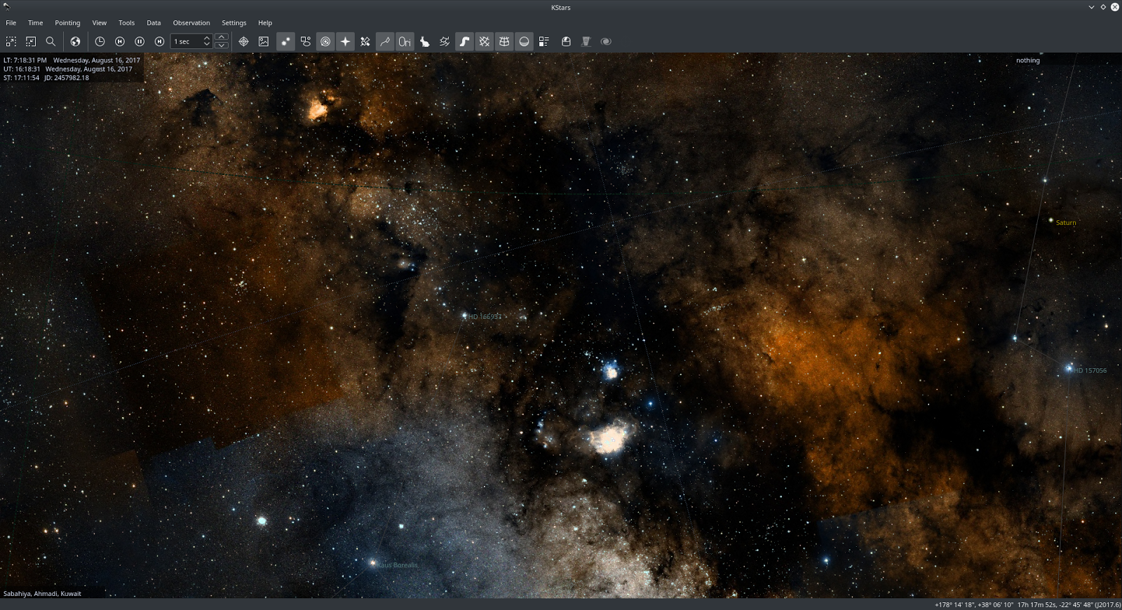Open the Geographic Location globe icon

tap(75, 42)
